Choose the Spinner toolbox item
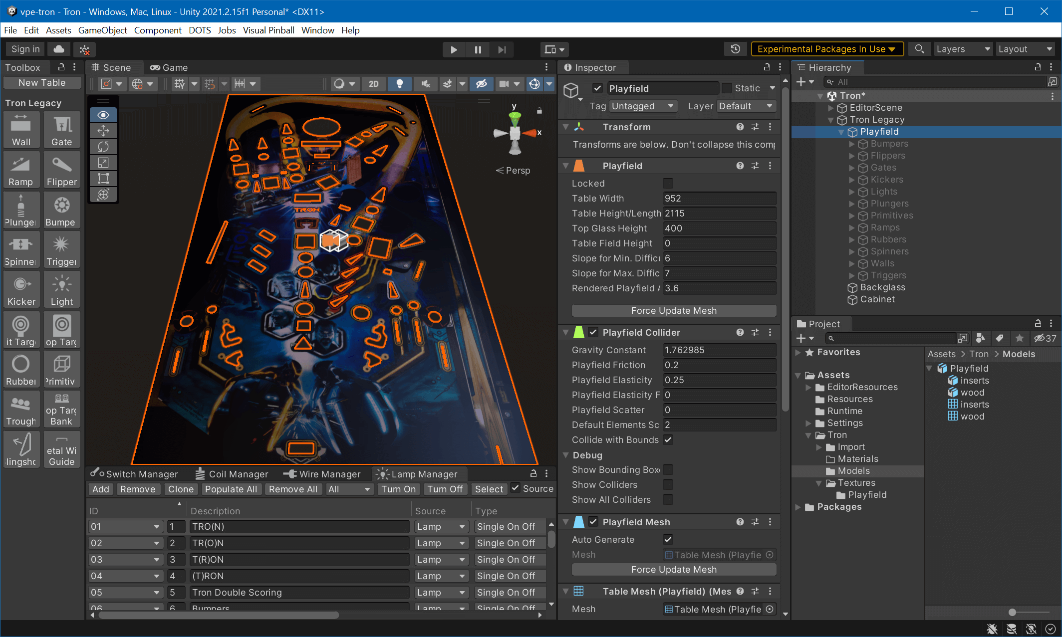This screenshot has width=1062, height=637. pos(21,250)
